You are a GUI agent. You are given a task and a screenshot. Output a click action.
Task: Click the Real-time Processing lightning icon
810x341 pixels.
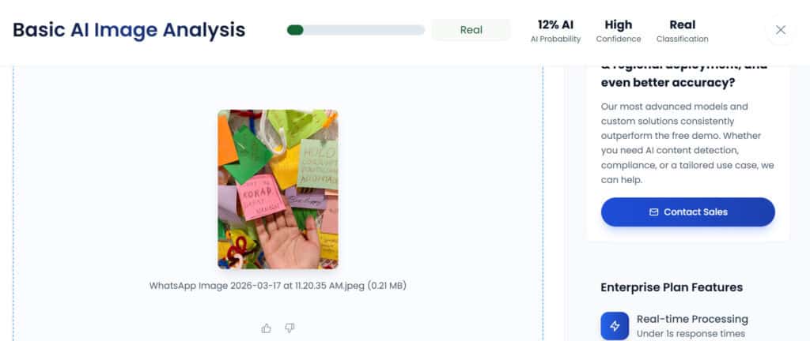(x=615, y=325)
